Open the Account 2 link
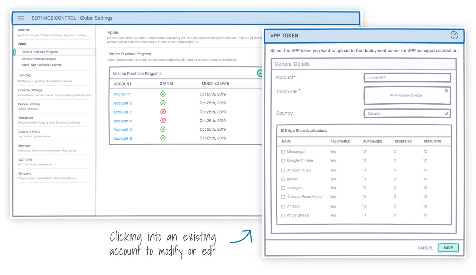This screenshot has width=476, height=275. click(123, 103)
